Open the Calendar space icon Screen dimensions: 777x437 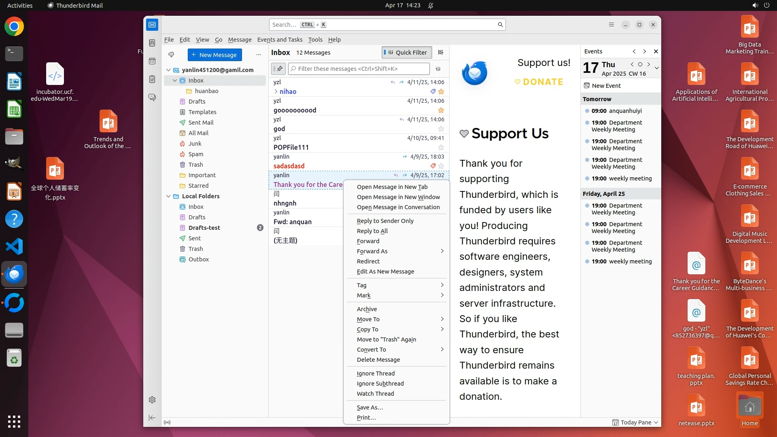click(152, 61)
